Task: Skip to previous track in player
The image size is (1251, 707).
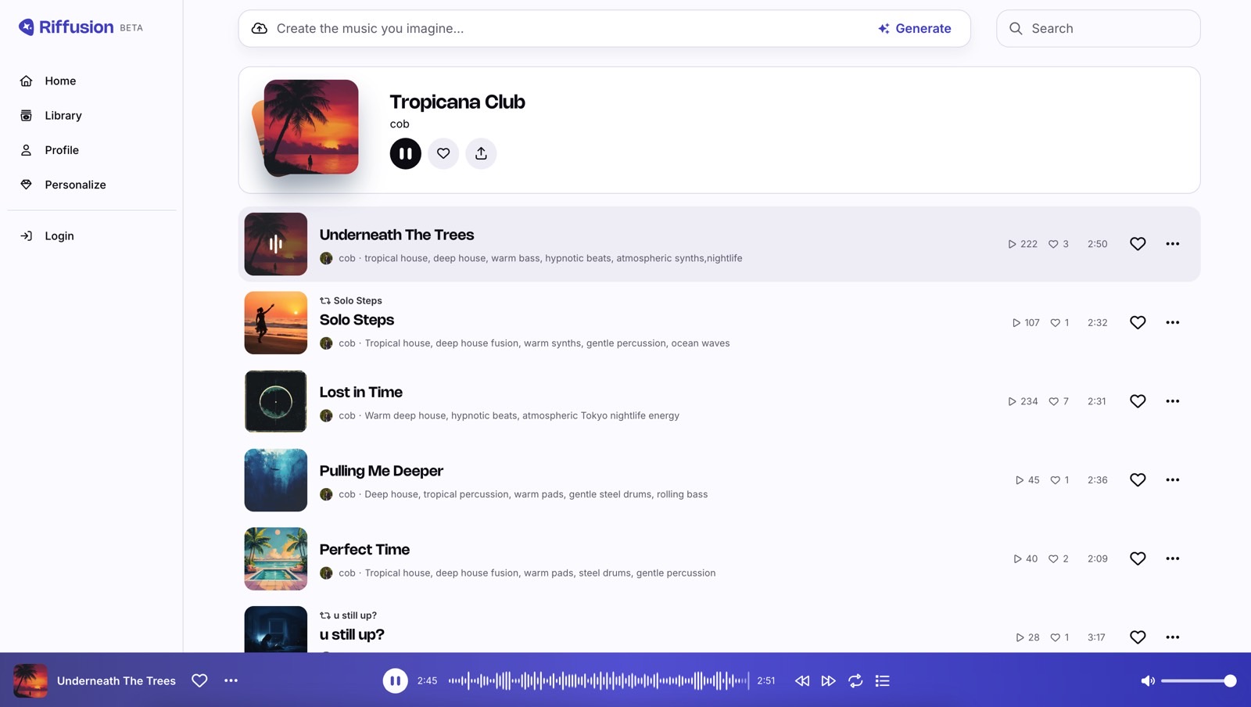Action: (802, 681)
